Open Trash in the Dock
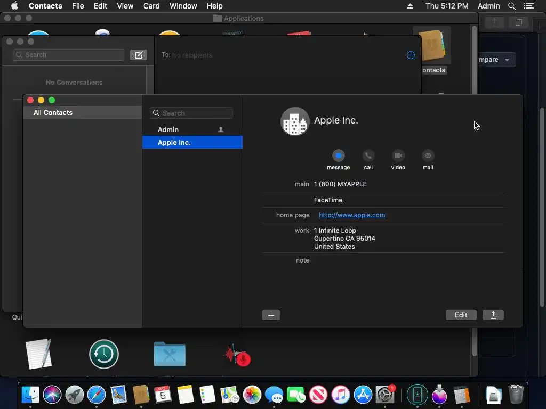The image size is (546, 409). pos(516,394)
